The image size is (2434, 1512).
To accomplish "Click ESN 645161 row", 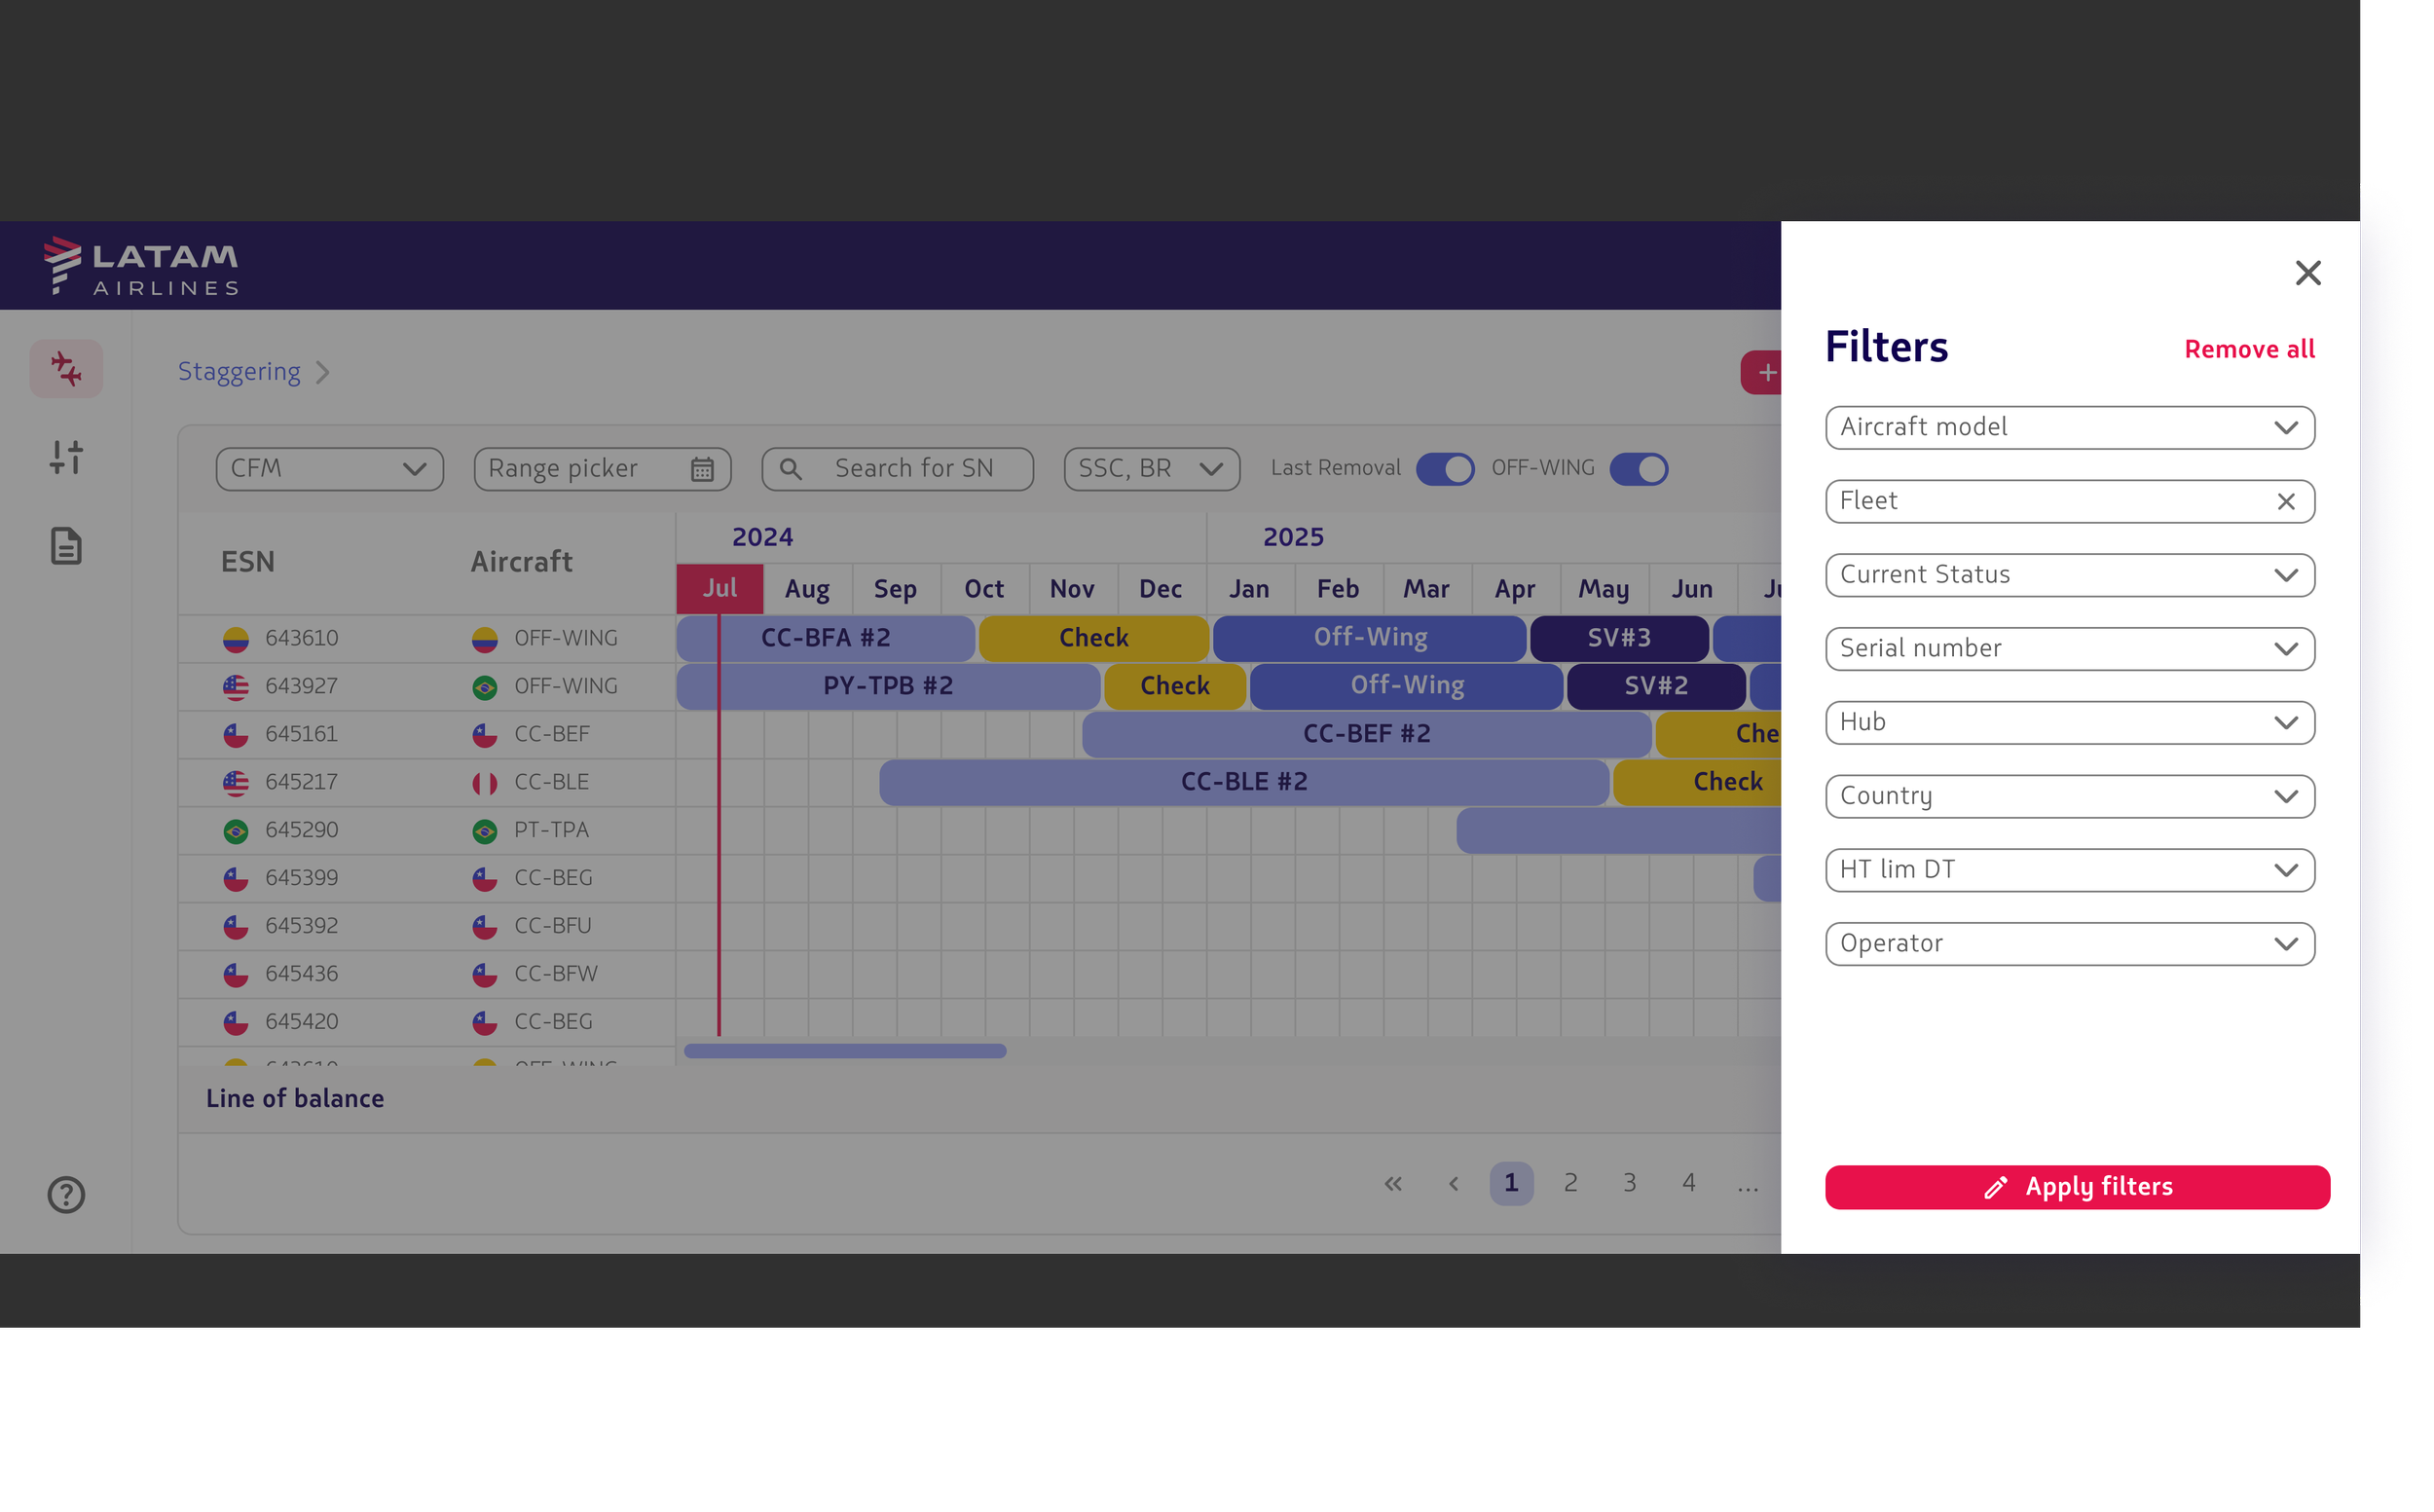I will [x=427, y=734].
